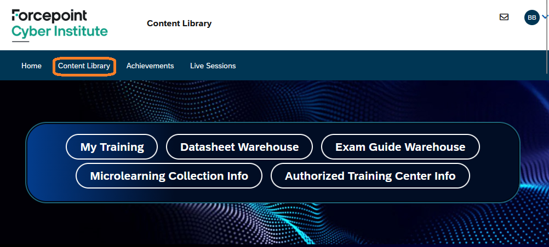The height and width of the screenshot is (247, 549).
Task: Select the highlighted Content Library nav tab
Action: point(84,66)
